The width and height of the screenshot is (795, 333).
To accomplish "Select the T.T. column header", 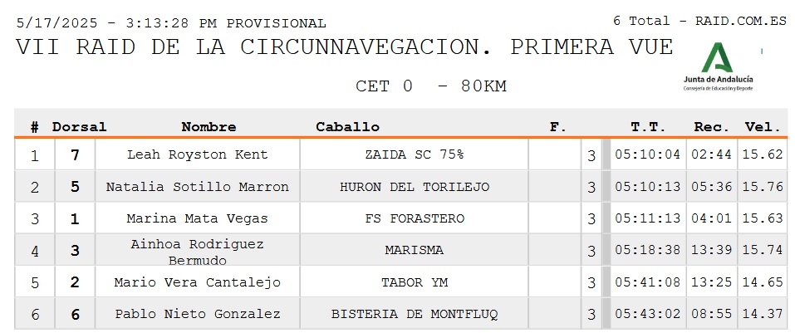I will click(x=648, y=127).
